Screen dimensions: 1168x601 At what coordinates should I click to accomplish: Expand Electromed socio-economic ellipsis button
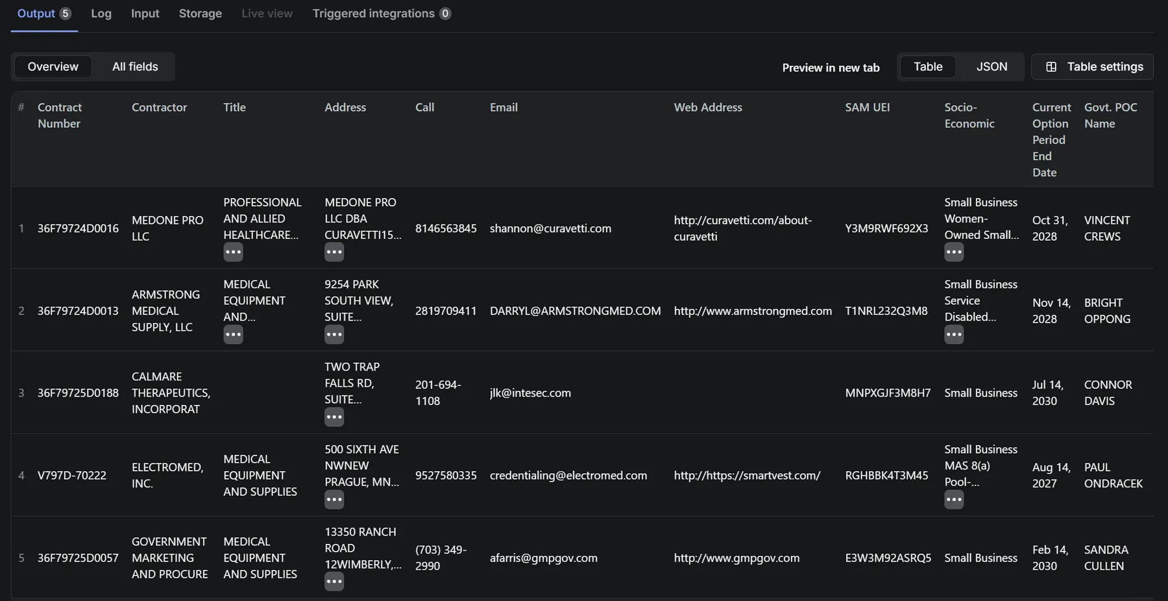click(x=953, y=499)
